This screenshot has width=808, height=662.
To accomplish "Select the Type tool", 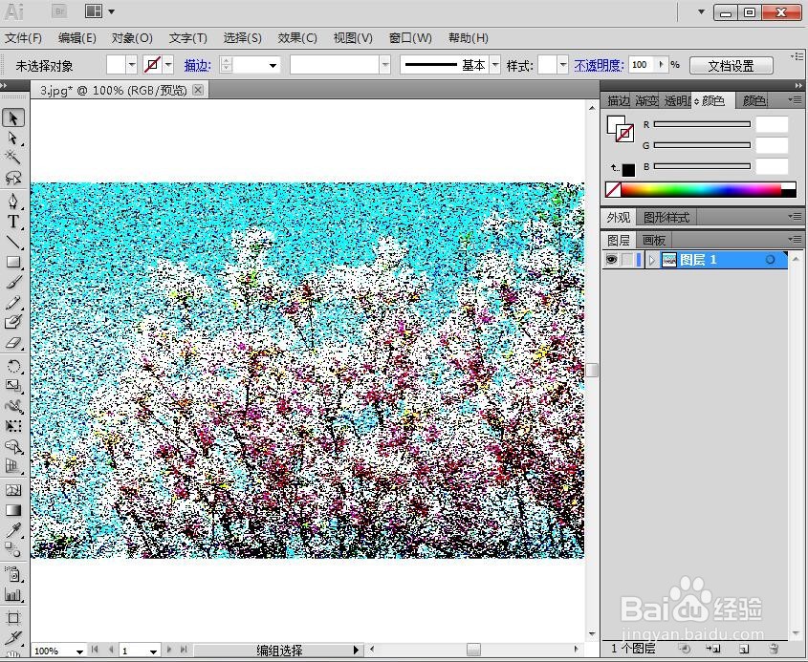I will [12, 222].
